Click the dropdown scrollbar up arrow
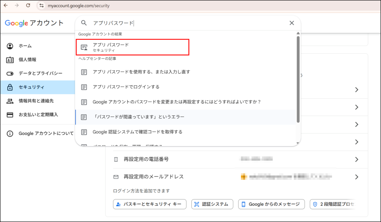The height and width of the screenshot is (222, 381). coord(298,33)
